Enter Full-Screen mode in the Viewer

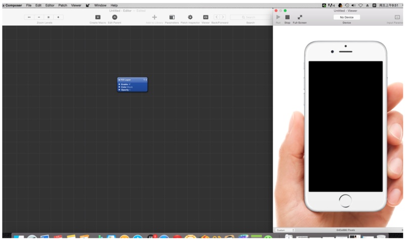click(300, 17)
